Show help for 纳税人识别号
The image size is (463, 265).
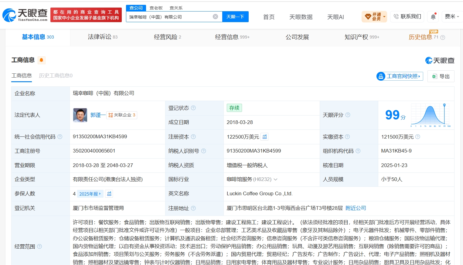pos(204,151)
